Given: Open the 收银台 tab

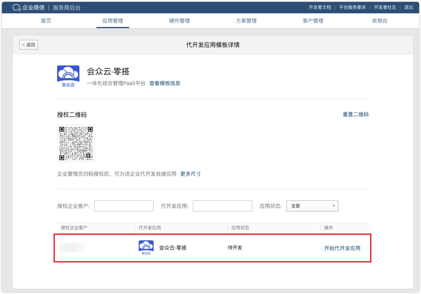Looking at the screenshot, I should [x=379, y=21].
